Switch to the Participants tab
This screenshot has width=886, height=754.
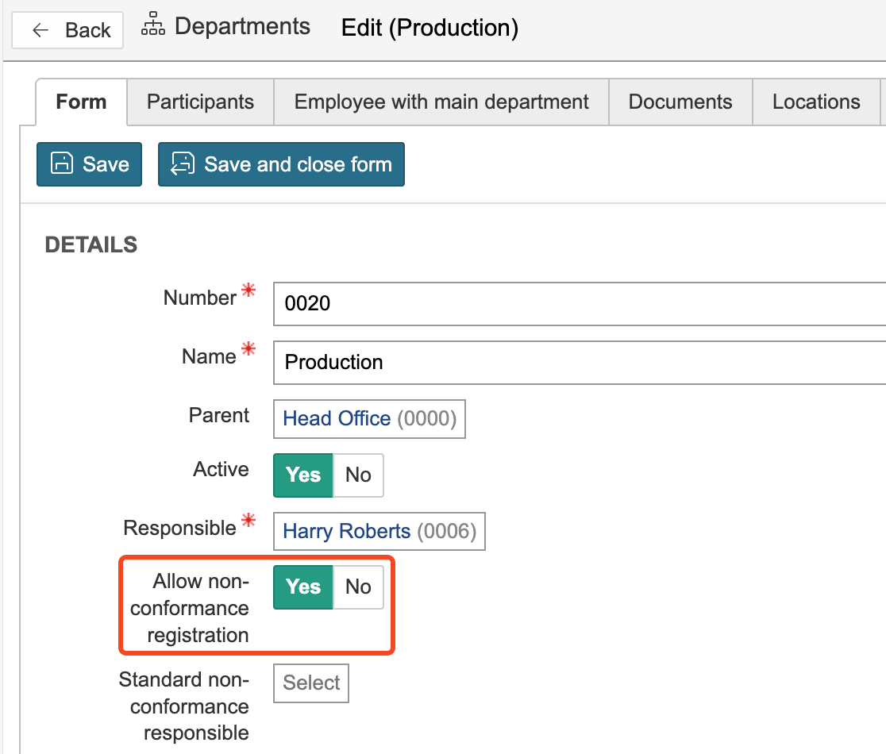point(200,102)
